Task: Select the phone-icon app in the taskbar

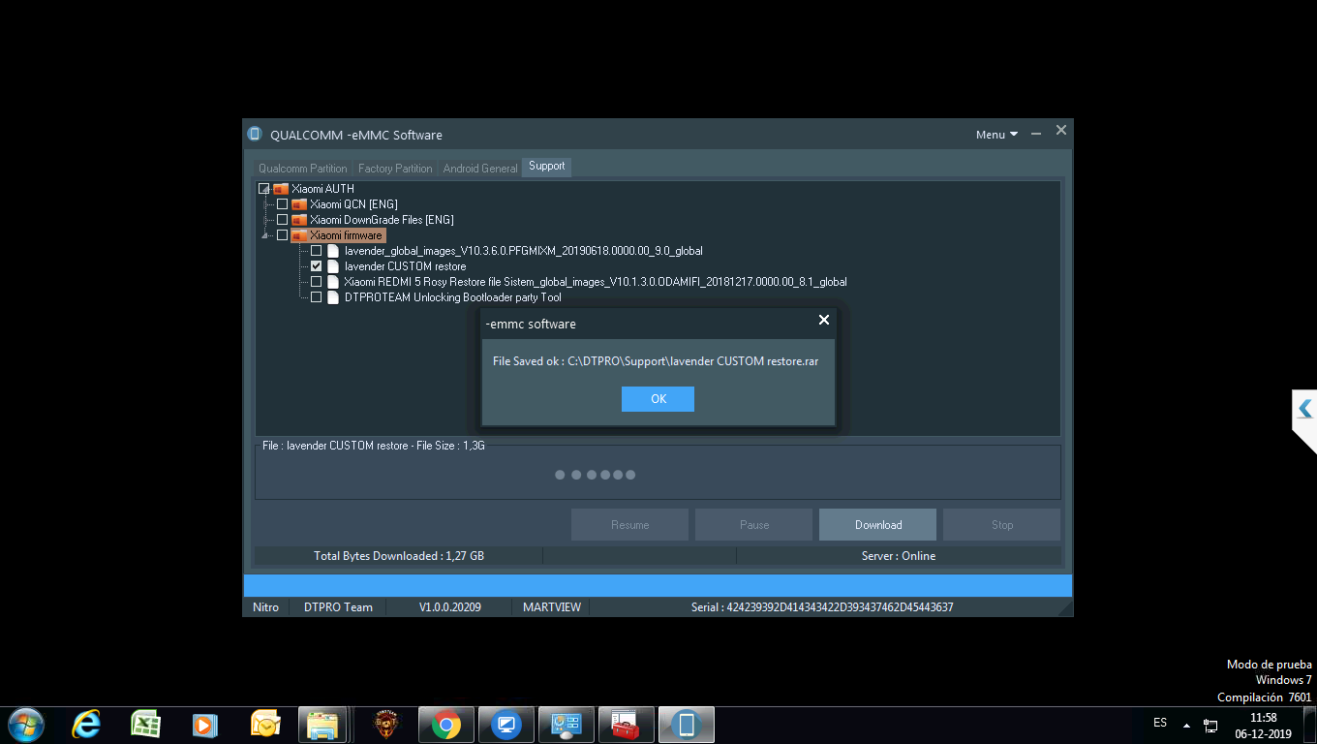Action: click(x=687, y=725)
